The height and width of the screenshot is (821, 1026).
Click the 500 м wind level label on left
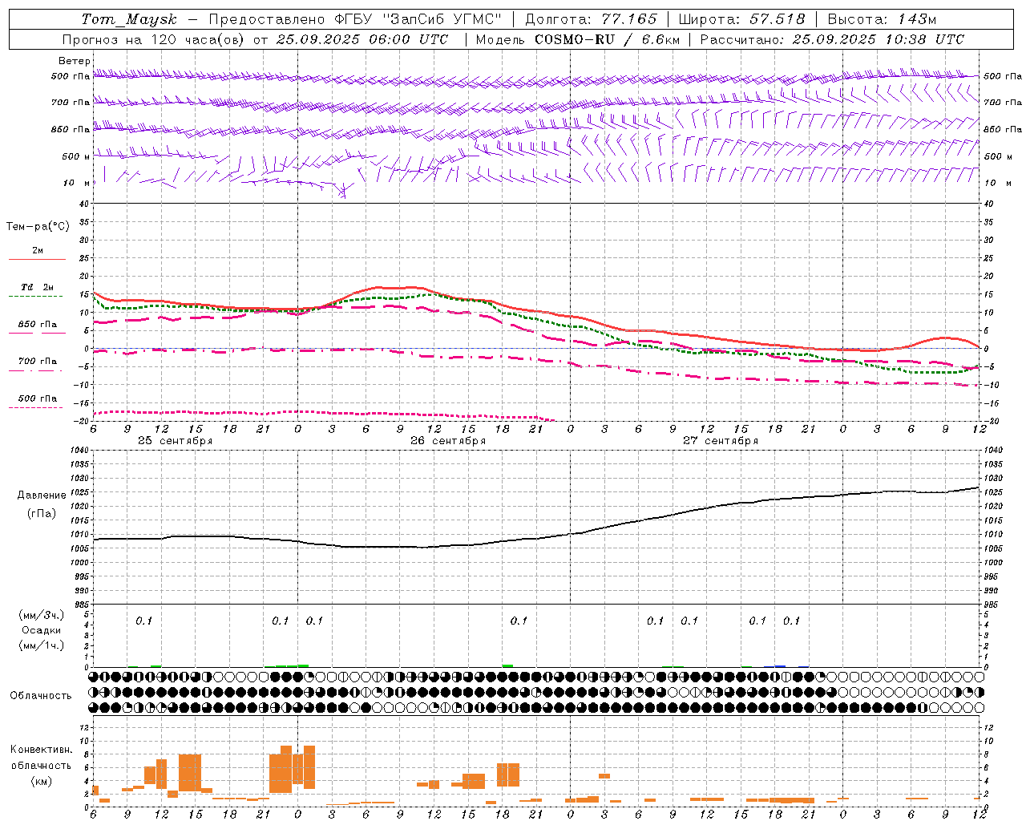point(75,156)
